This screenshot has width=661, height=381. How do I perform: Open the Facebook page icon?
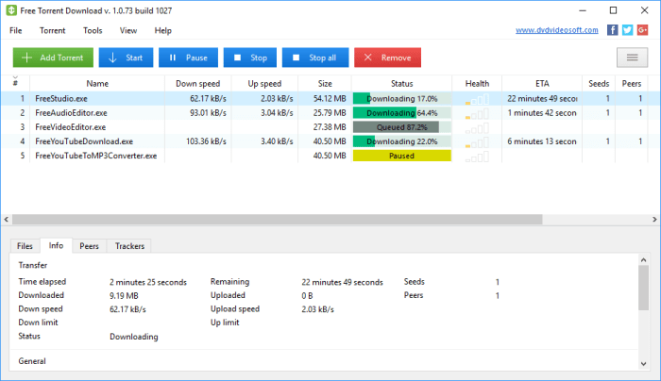click(x=612, y=30)
